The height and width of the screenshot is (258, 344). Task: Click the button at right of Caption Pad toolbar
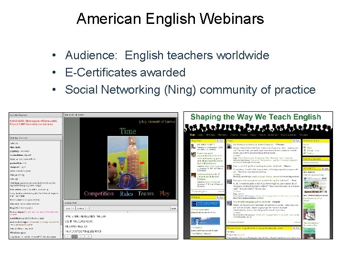point(173,208)
